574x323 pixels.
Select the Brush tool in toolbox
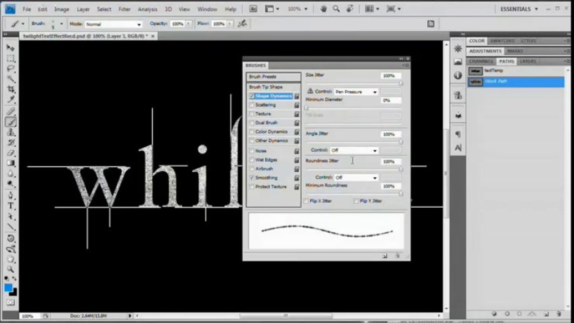point(10,122)
